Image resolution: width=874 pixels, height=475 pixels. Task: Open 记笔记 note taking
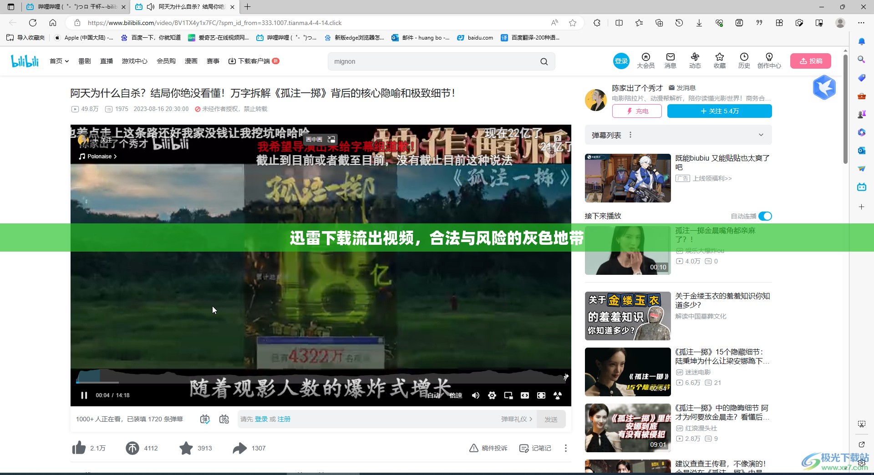[x=535, y=448]
